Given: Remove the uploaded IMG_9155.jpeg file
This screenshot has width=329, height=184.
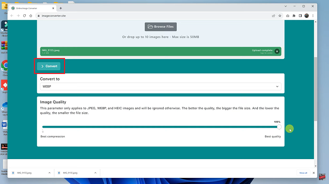Looking at the screenshot, I should [x=277, y=51].
